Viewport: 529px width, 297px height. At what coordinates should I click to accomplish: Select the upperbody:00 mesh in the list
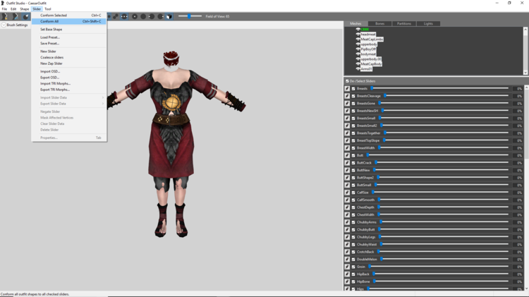tap(371, 59)
